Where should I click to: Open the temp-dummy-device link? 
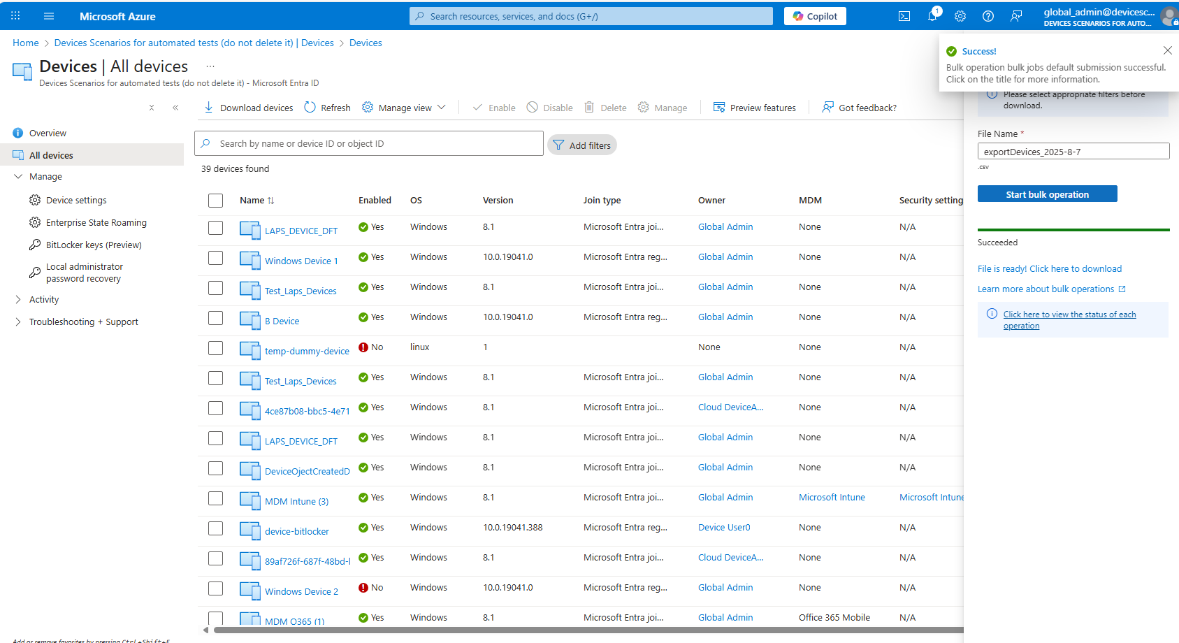coord(307,352)
